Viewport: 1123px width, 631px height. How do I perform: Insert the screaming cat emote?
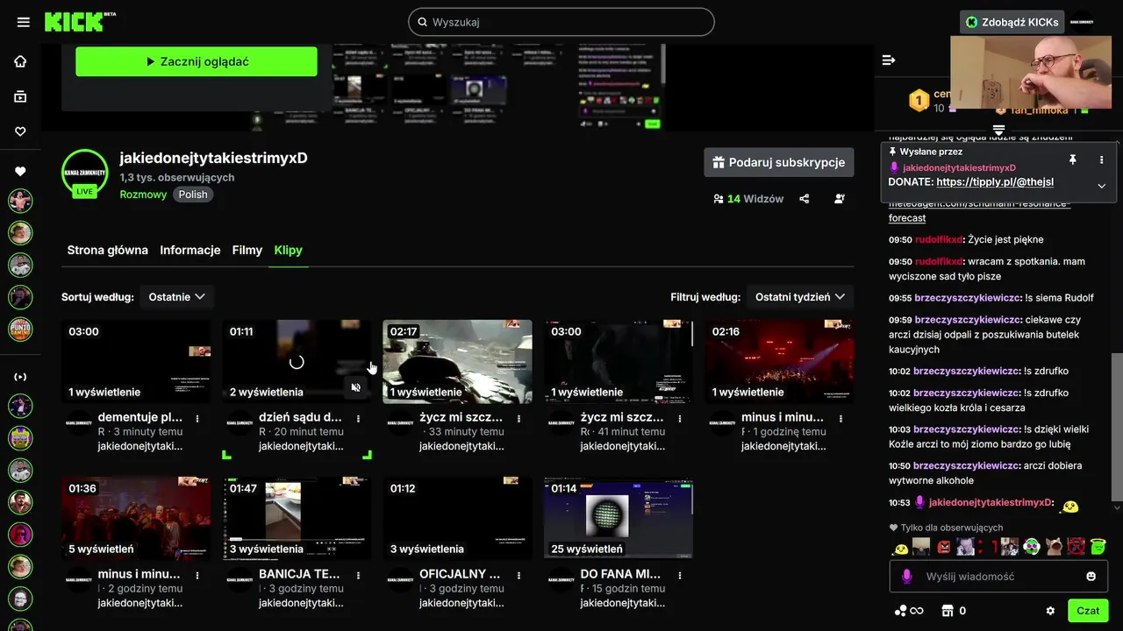[1053, 547]
